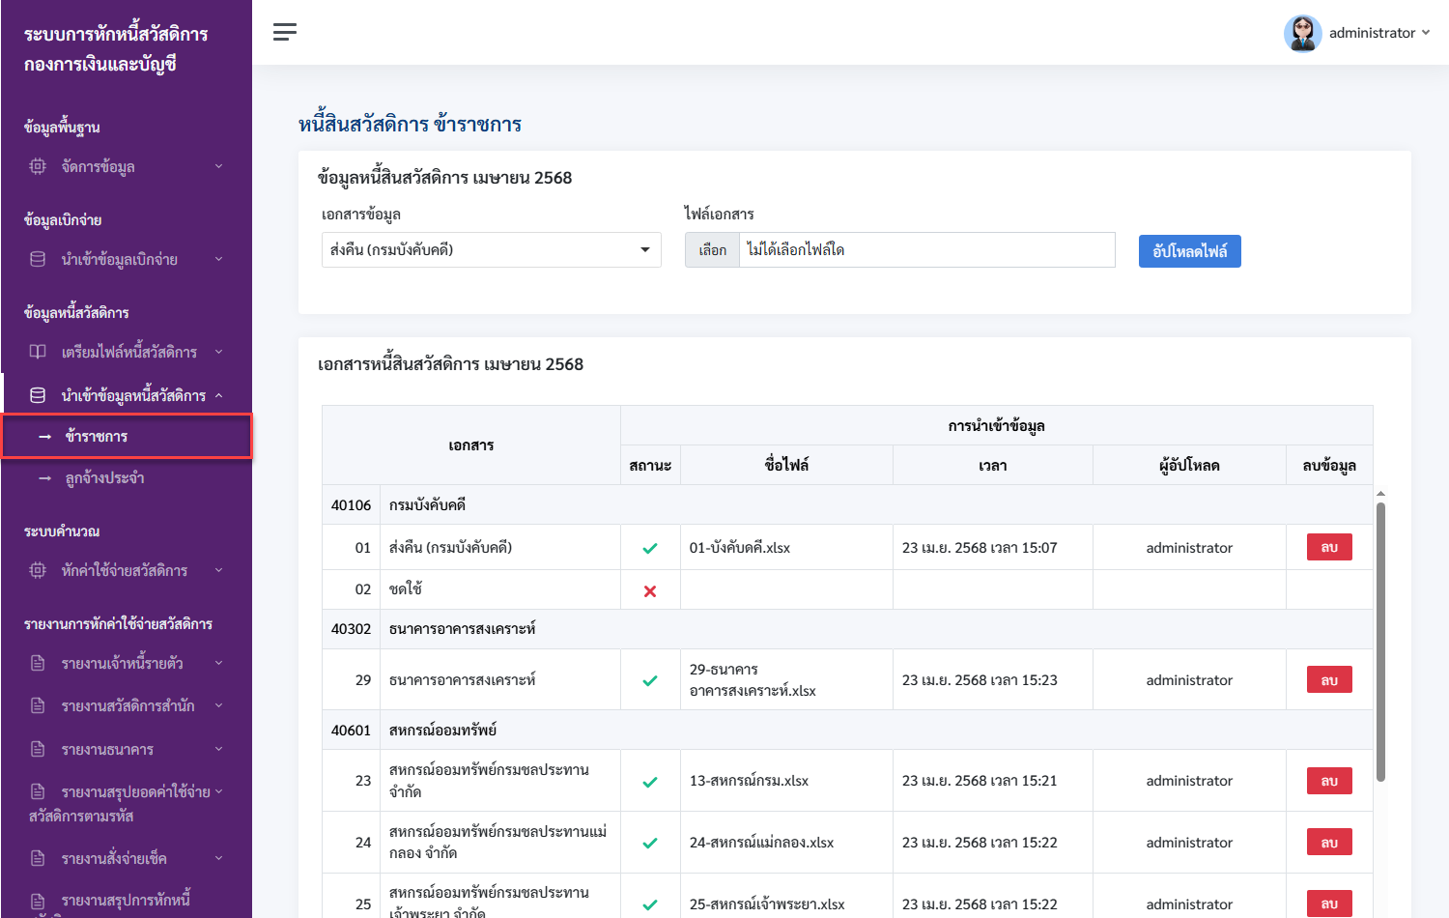1449x918 pixels.
Task: Click the book icon beside เตรียมไฟล์หนี้สวัสดิการ
Action: click(x=38, y=352)
